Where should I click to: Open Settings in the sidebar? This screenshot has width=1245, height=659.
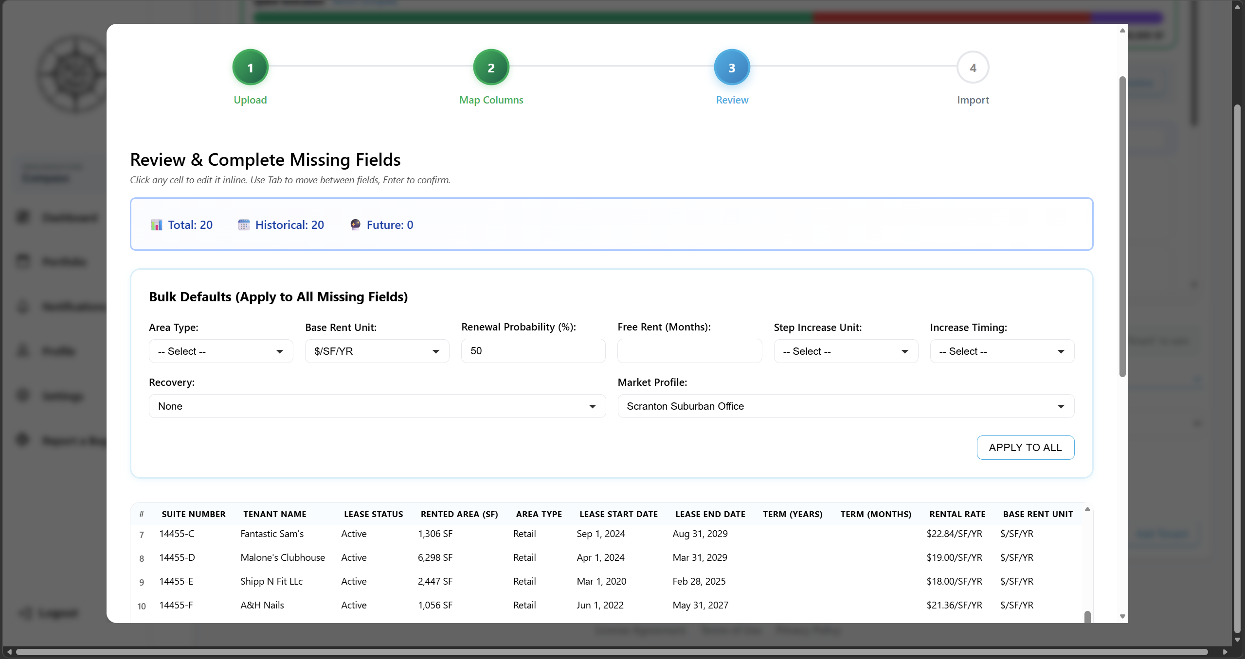pyautogui.click(x=22, y=395)
